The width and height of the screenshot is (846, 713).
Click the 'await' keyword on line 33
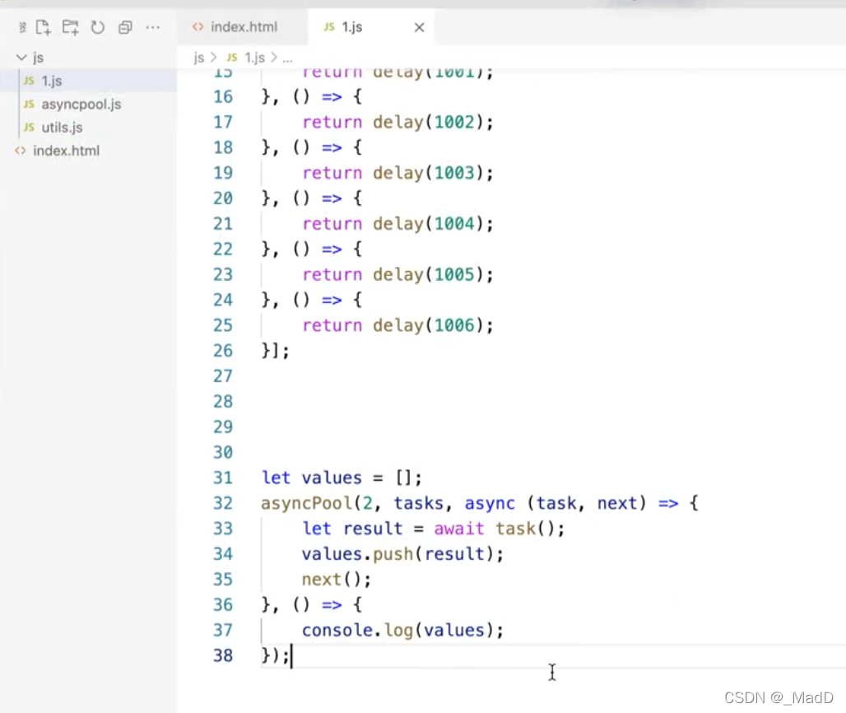[458, 529]
